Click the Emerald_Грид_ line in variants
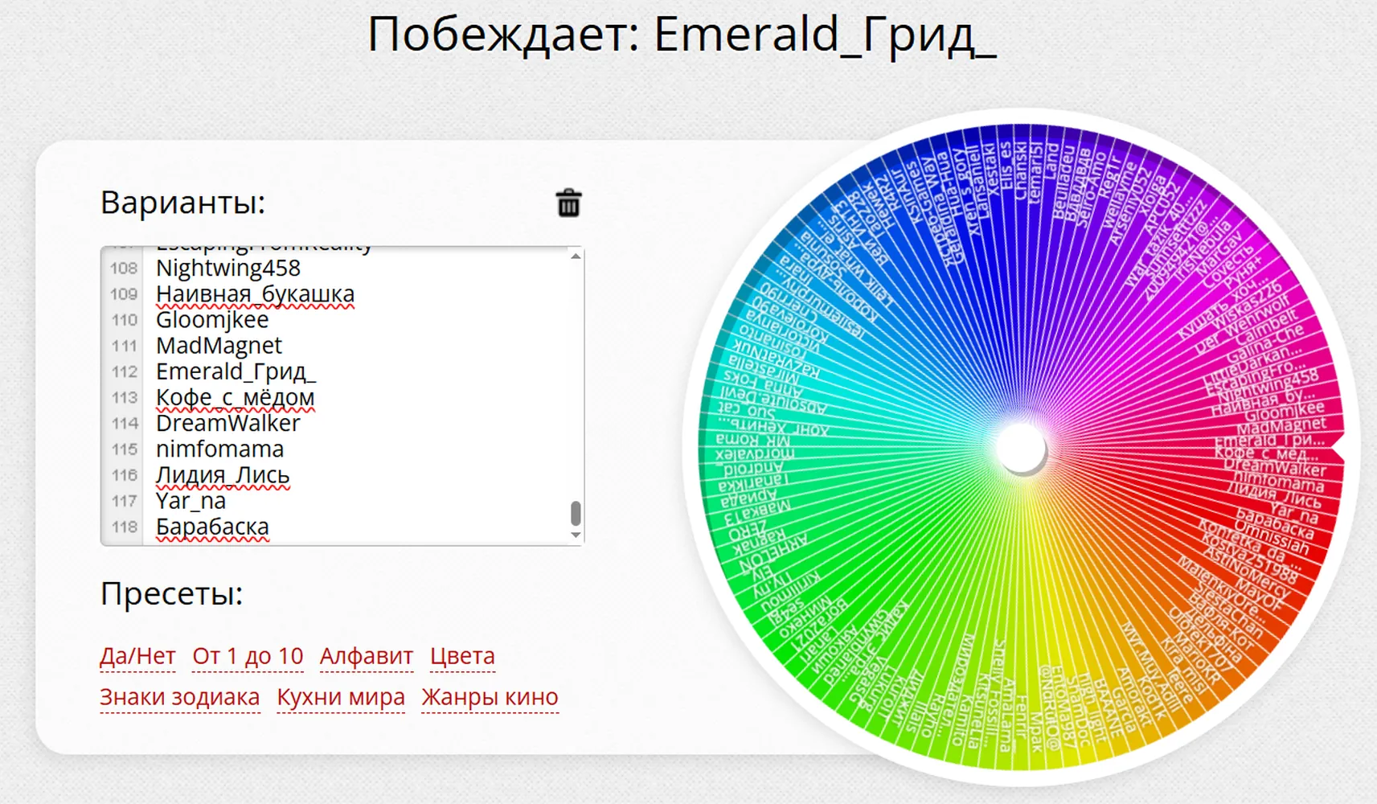Viewport: 1377px width, 804px height. (x=236, y=371)
